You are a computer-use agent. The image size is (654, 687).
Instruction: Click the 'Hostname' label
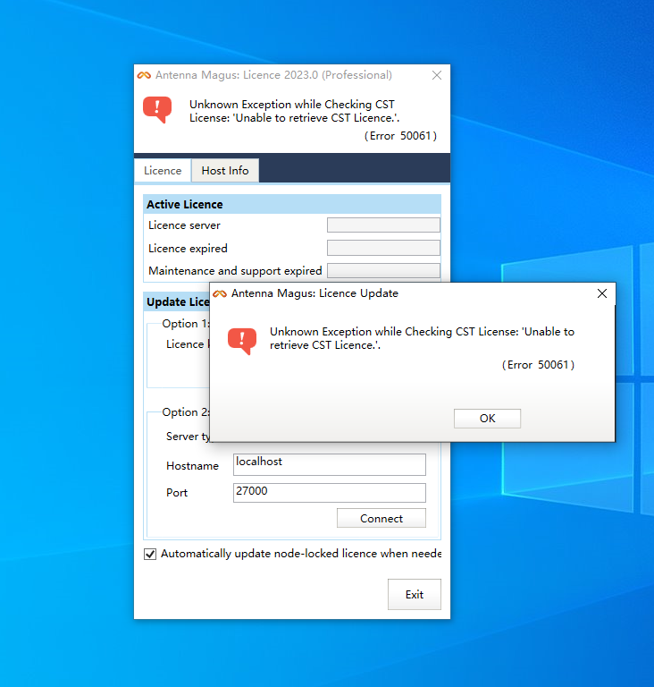point(192,466)
